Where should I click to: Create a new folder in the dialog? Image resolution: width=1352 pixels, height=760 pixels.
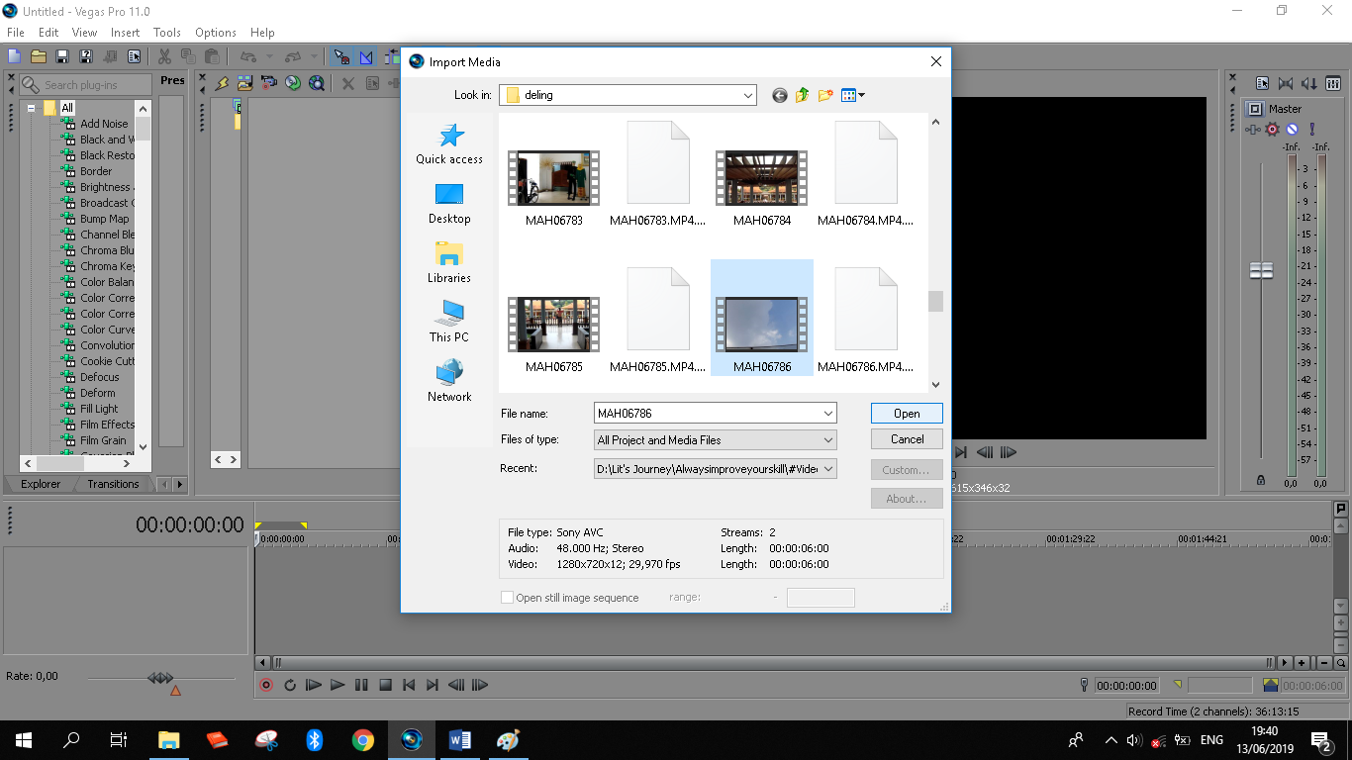tap(825, 95)
